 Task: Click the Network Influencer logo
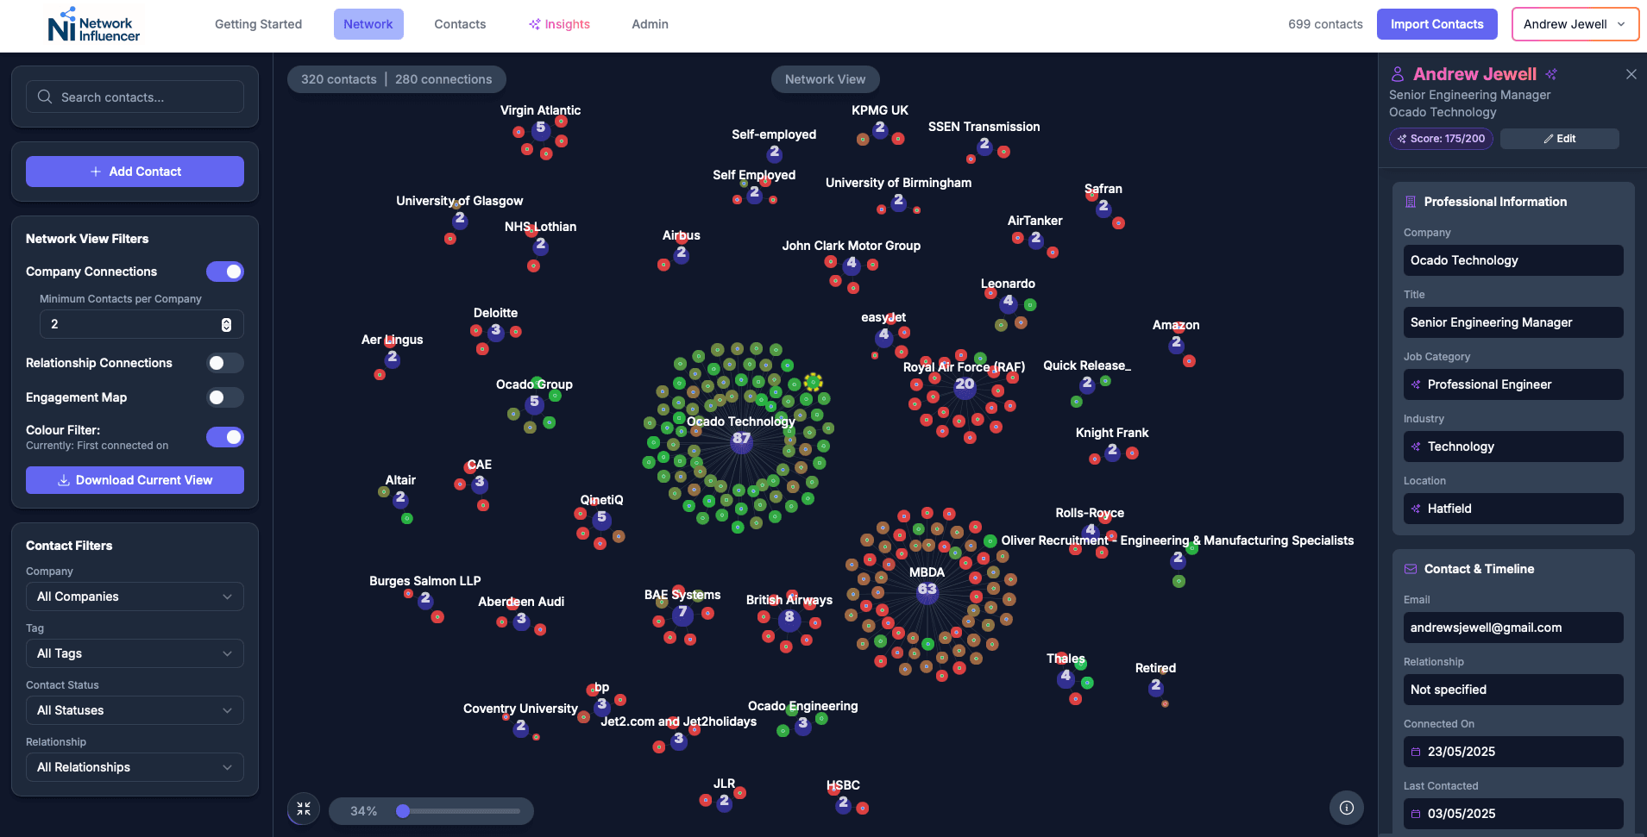click(x=92, y=24)
